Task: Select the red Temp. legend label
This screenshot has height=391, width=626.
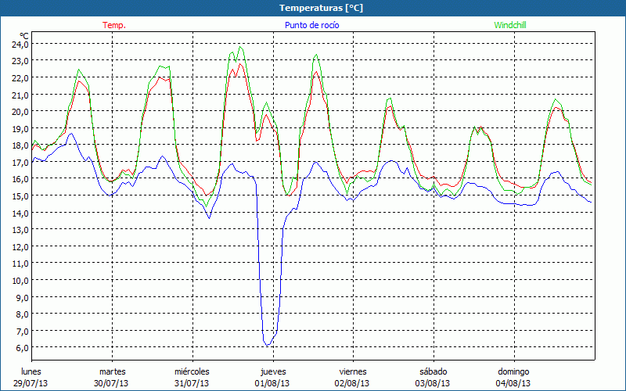Action: tap(114, 25)
